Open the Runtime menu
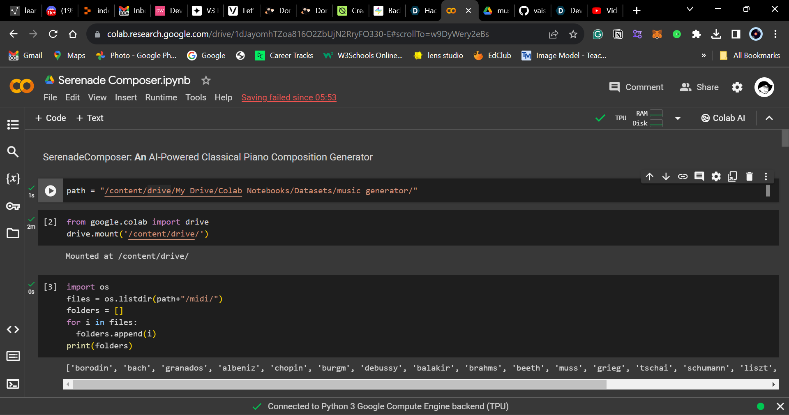This screenshot has width=789, height=415. [x=161, y=97]
